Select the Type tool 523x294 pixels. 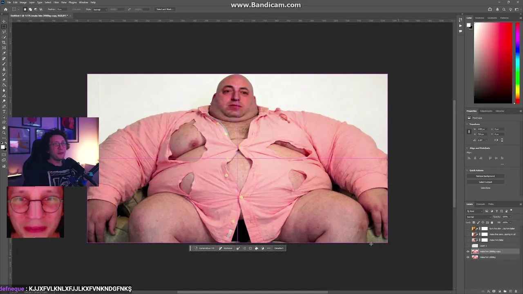pyautogui.click(x=4, y=111)
